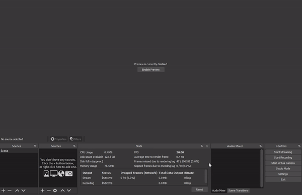
Task: Select the 'Scene' entry in Scenes list
Action: coord(19,151)
